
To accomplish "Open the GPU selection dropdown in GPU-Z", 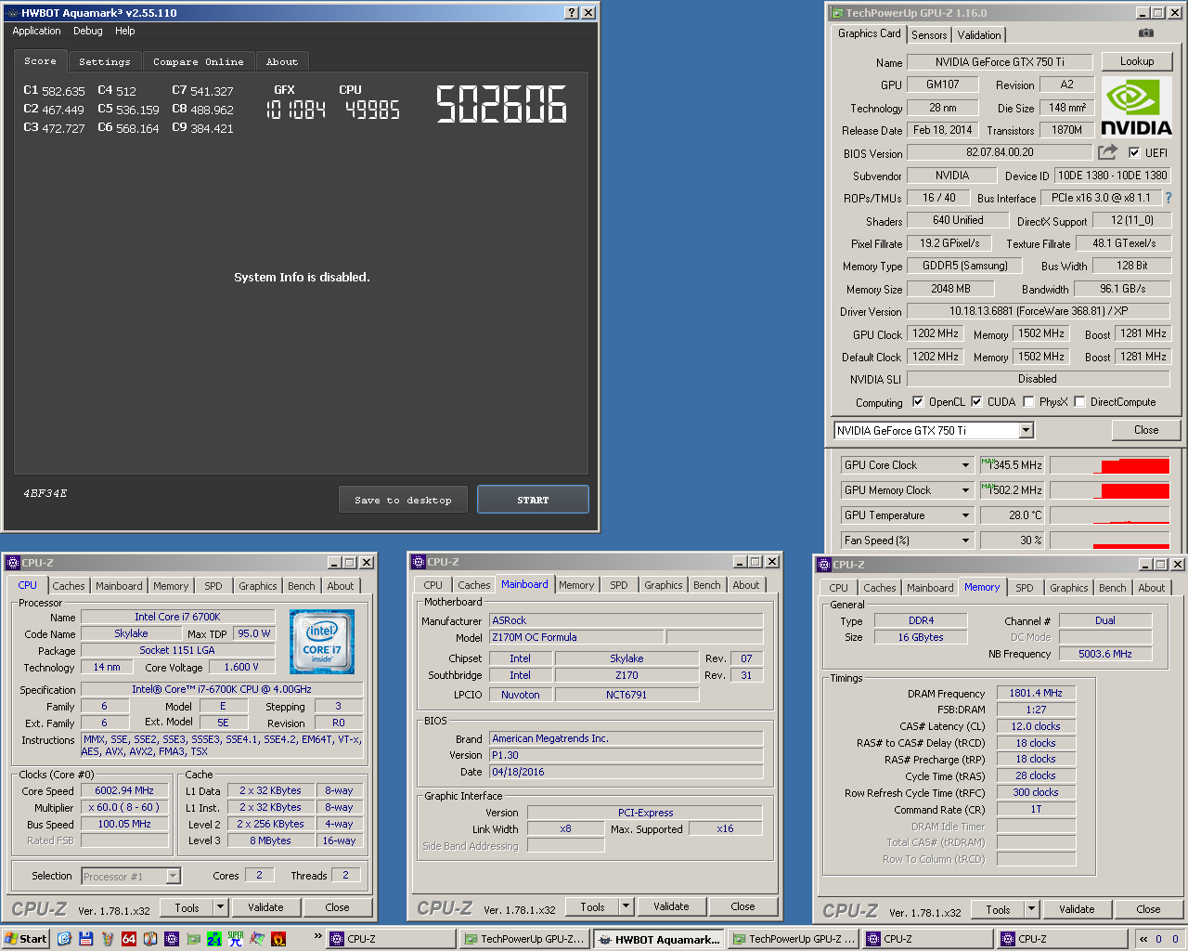I will pyautogui.click(x=1026, y=430).
